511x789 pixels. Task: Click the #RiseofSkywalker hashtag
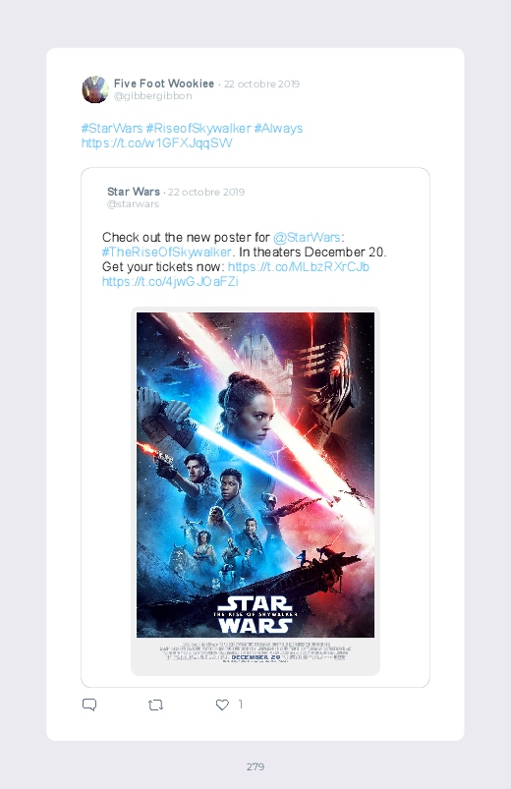[x=199, y=129]
